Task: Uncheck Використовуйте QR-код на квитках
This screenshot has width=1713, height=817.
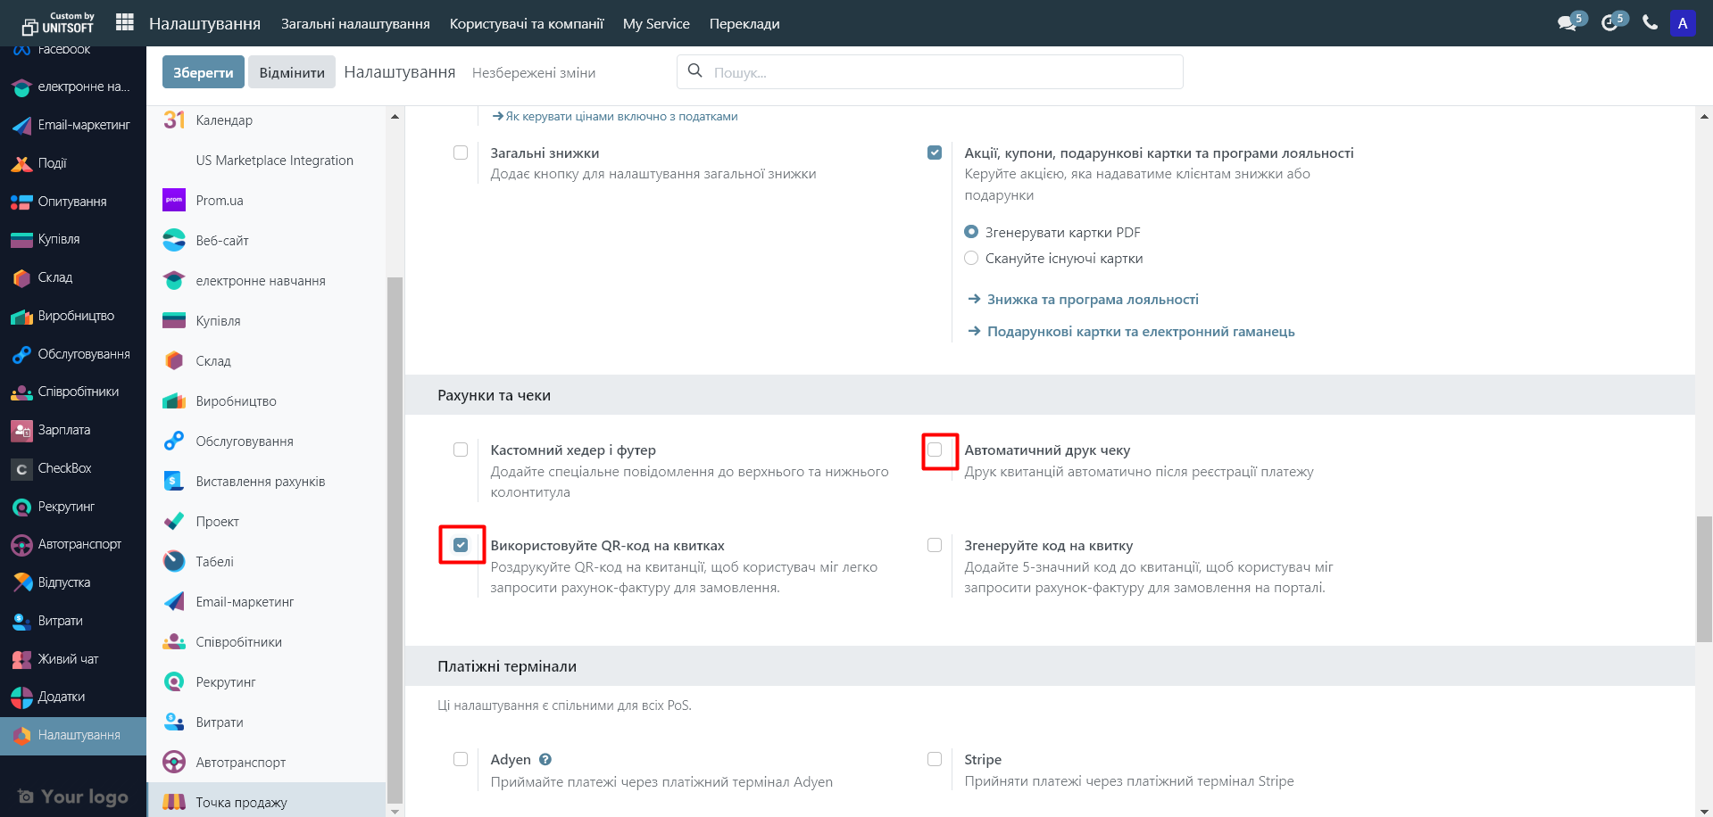Action: pyautogui.click(x=461, y=545)
